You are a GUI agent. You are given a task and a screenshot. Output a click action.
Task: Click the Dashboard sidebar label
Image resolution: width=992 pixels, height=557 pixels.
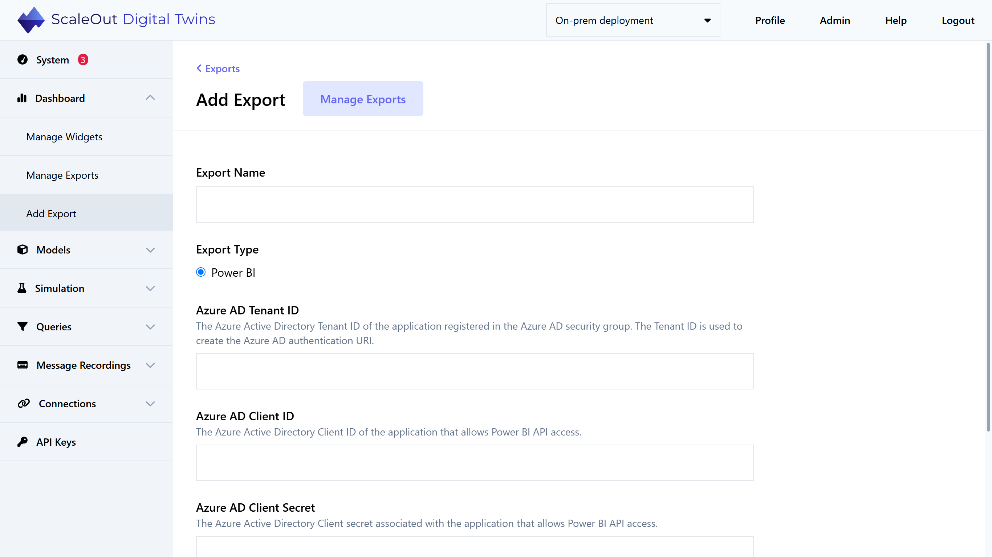pos(60,98)
